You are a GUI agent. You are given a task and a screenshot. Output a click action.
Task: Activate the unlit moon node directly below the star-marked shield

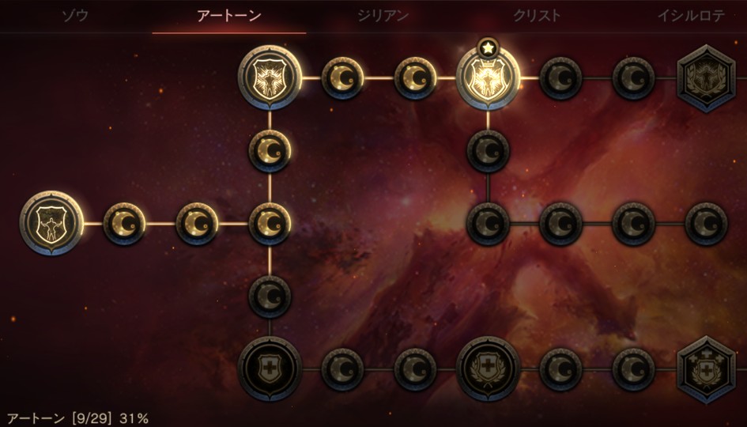pos(488,151)
